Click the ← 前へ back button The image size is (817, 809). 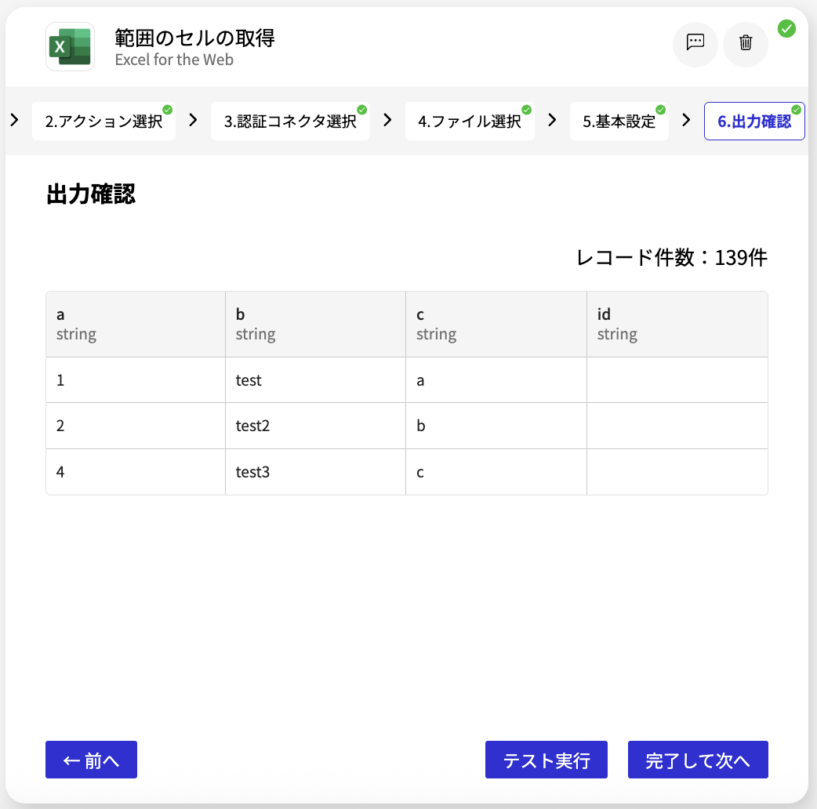click(91, 760)
